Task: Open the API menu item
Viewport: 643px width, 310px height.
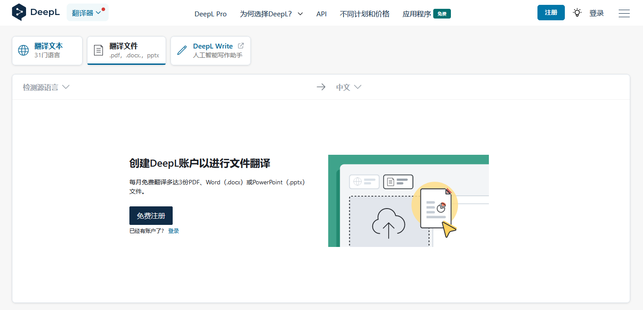Action: tap(321, 14)
